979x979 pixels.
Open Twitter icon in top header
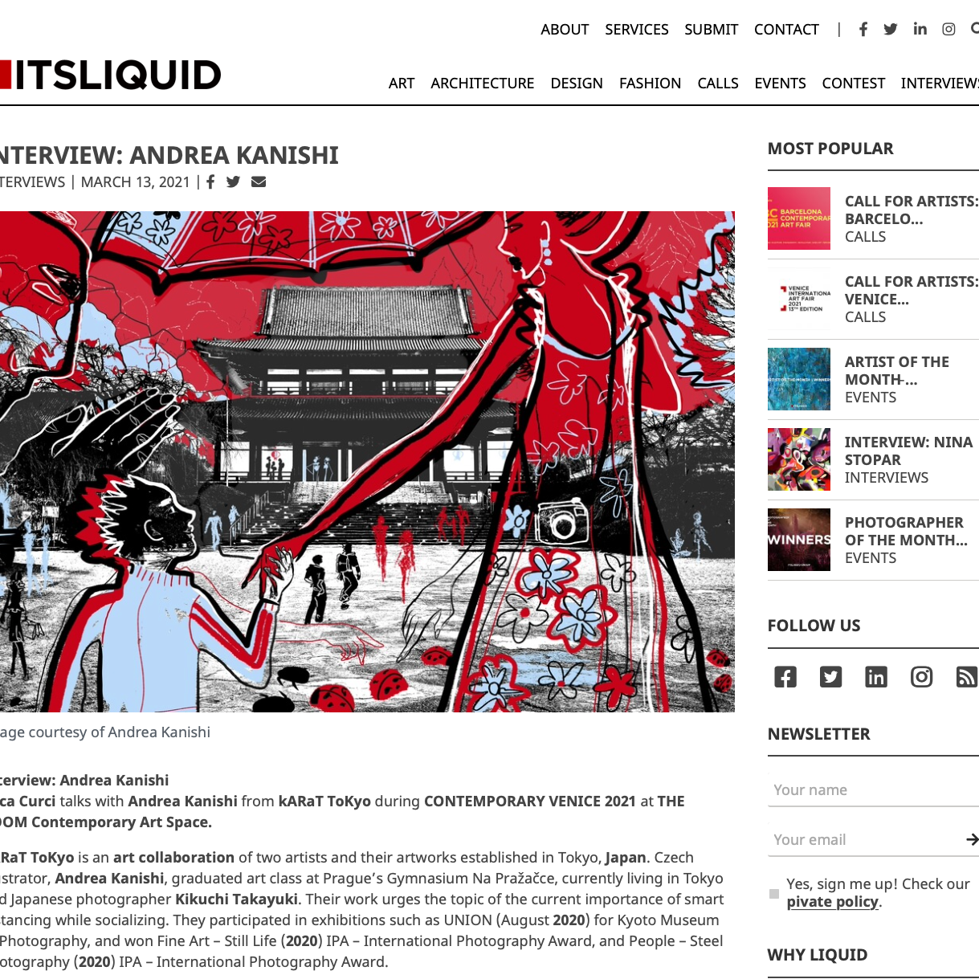coord(891,30)
